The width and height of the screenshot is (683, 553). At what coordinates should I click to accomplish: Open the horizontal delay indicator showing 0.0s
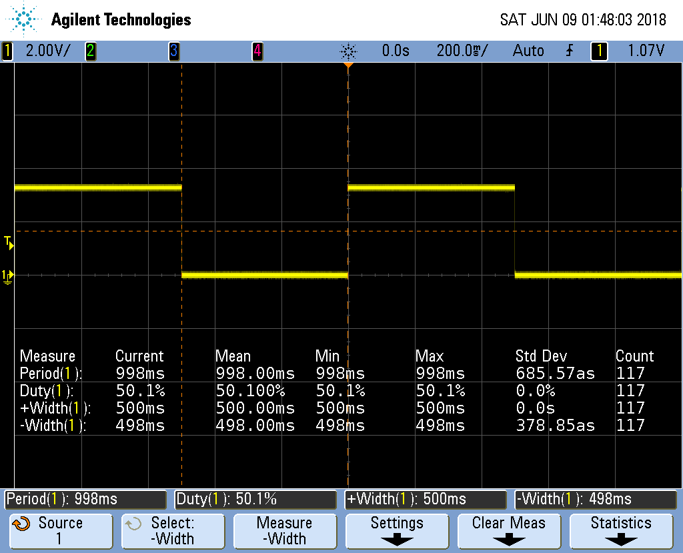(x=395, y=50)
